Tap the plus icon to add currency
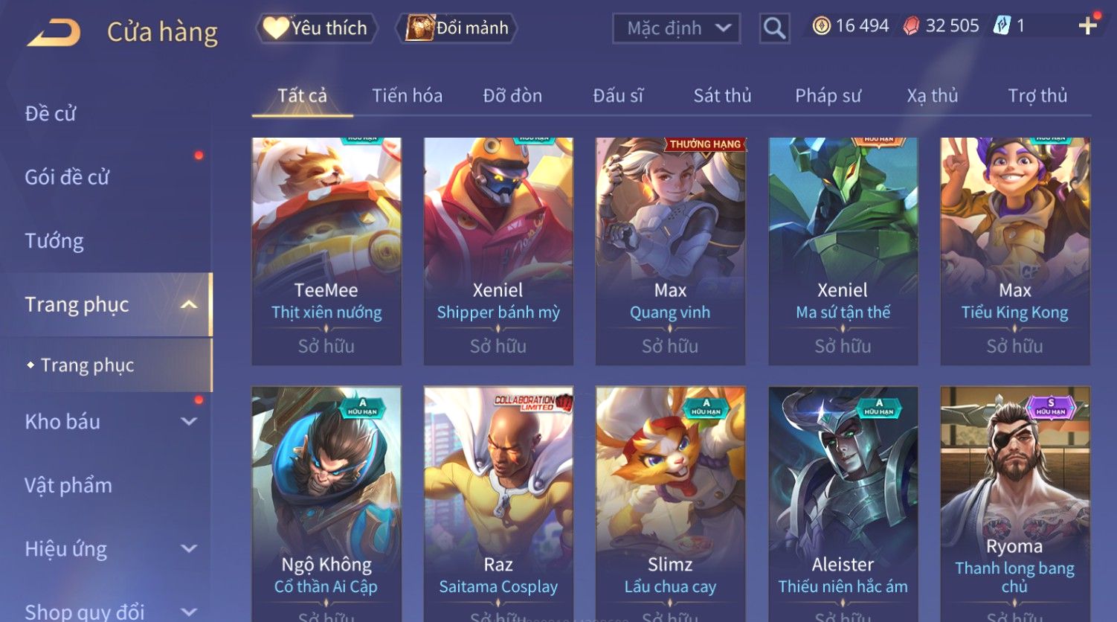This screenshot has height=622, width=1117. point(1088,26)
